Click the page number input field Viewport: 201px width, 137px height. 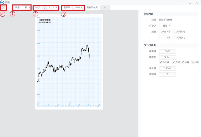point(49,8)
